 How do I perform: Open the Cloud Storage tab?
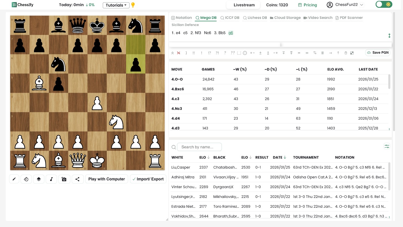point(285,18)
